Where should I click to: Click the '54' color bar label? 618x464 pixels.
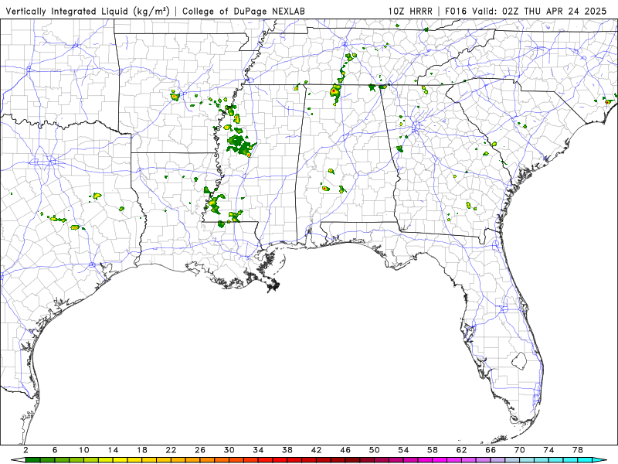[403, 450]
